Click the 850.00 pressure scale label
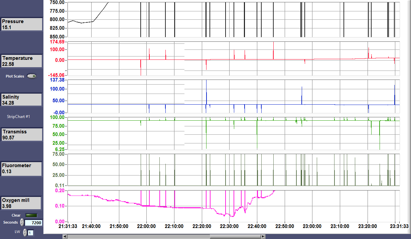The image size is (411, 239). point(57,37)
